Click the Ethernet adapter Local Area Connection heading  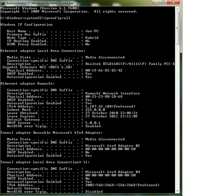pyautogui.click(x=43, y=51)
